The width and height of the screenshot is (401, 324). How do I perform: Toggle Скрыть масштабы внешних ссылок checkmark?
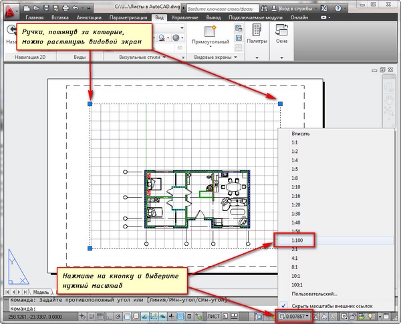pos(285,305)
